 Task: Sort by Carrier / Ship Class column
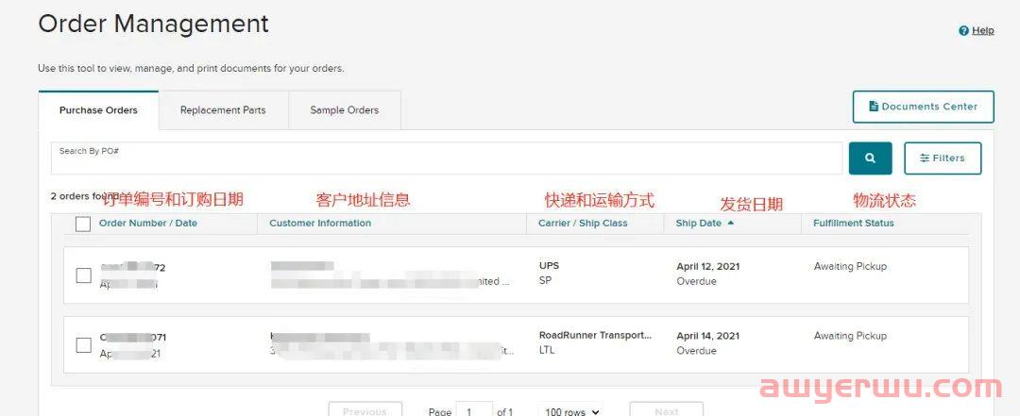pos(583,223)
